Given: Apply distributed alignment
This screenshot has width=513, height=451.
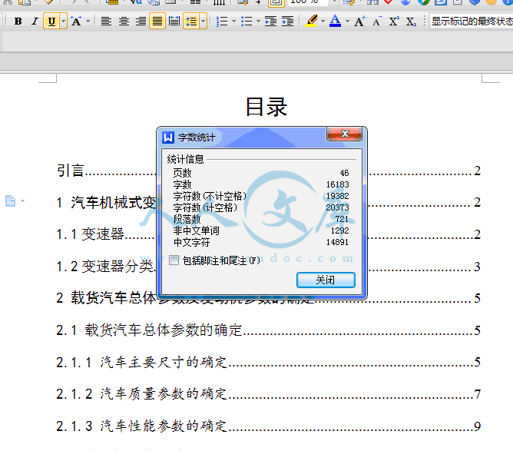Looking at the screenshot, I should pos(174,22).
